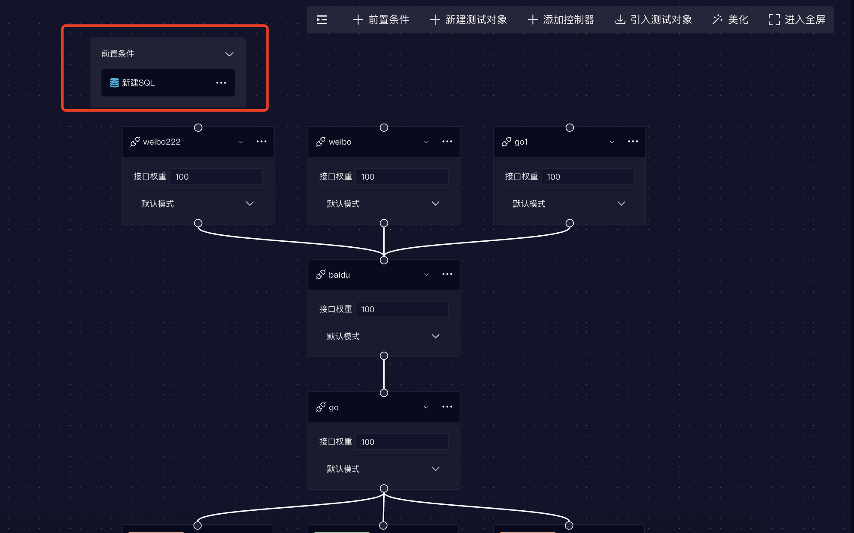
Task: Collapse the weibo222 node chevron
Action: 241,142
